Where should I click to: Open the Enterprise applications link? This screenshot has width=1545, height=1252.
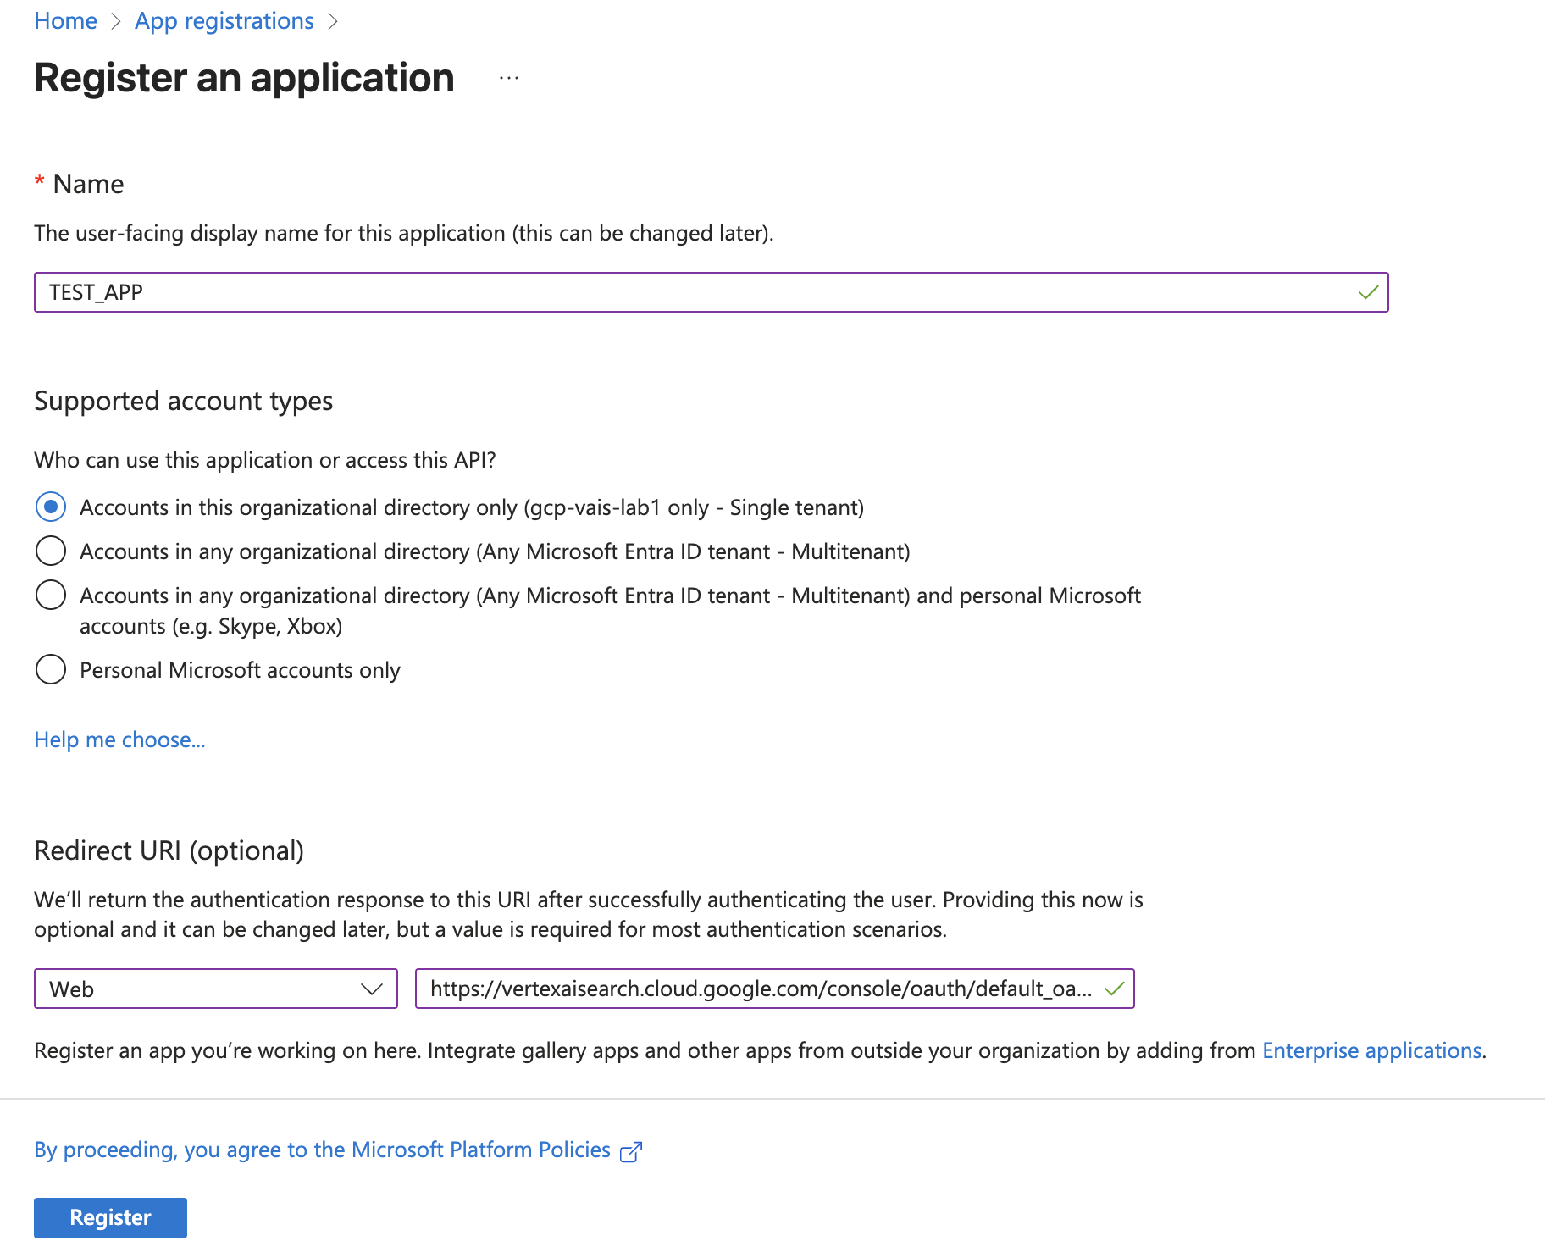[1371, 1050]
